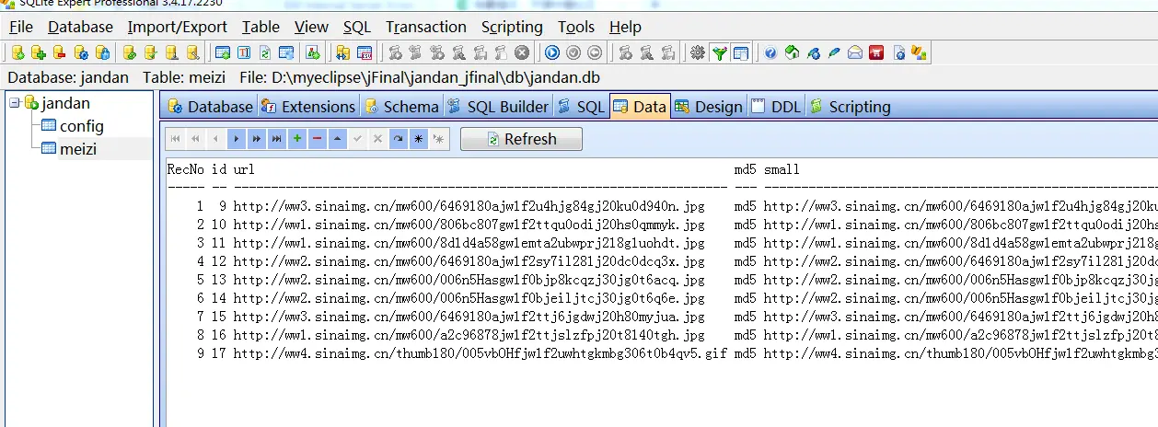Open the View menu
This screenshot has height=427, width=1158.
[312, 27]
